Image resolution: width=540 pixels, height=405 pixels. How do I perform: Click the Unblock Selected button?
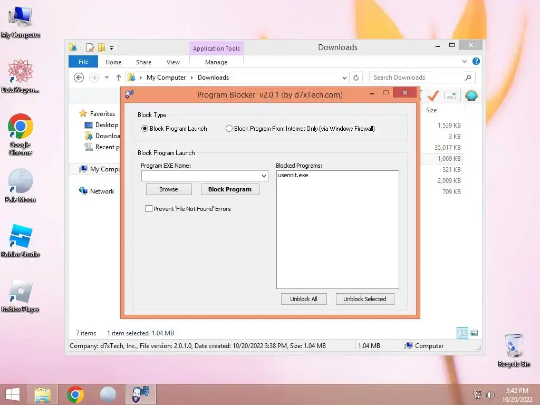[x=365, y=299]
